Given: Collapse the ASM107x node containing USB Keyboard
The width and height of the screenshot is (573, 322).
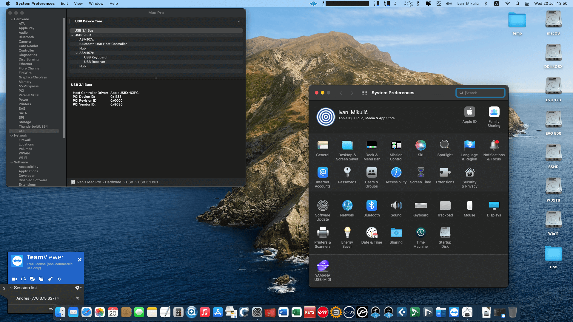Looking at the screenshot, I should [x=77, y=53].
